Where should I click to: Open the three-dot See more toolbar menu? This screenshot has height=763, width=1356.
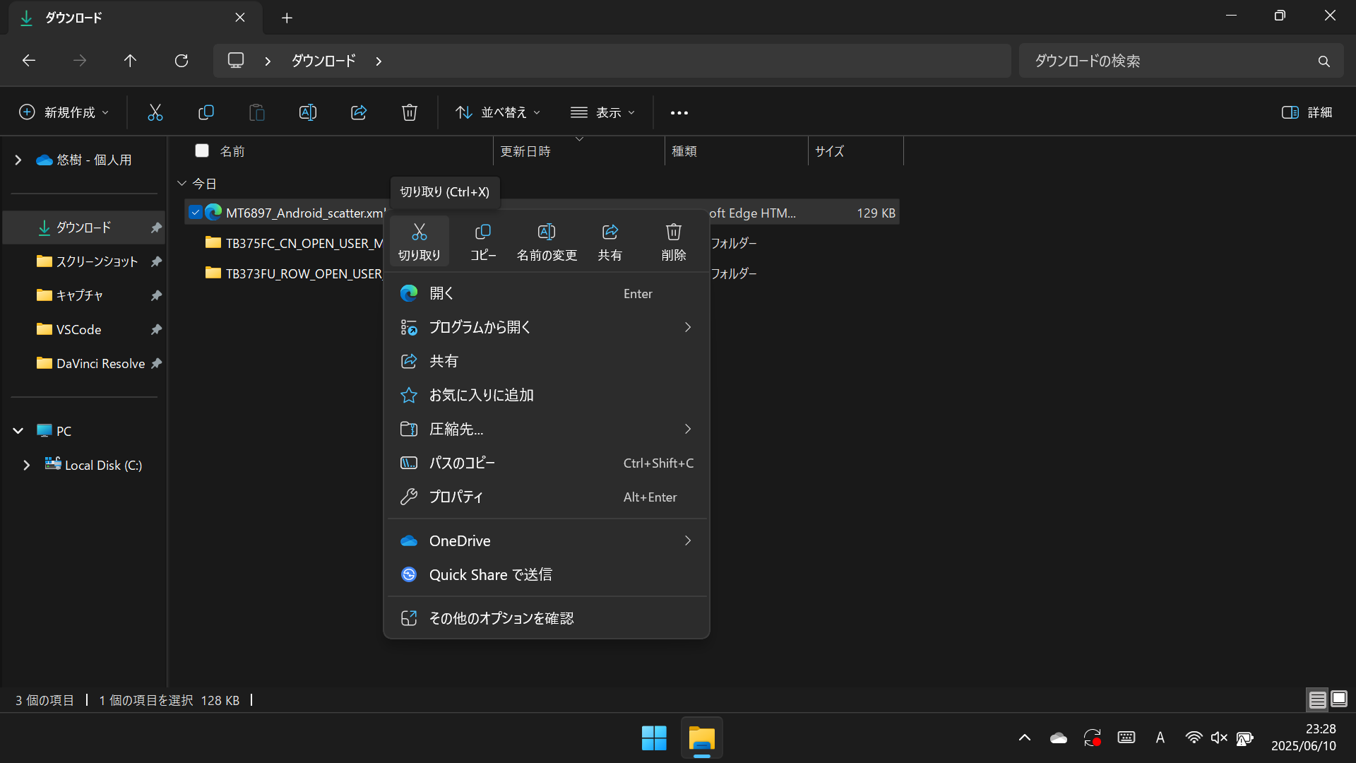[x=679, y=113]
